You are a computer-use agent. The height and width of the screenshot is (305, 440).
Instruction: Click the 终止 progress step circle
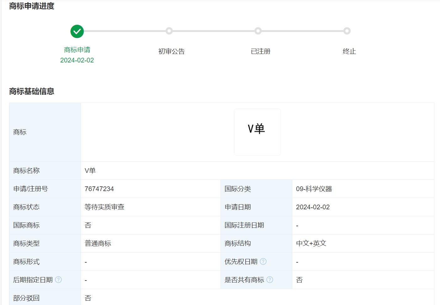347,31
